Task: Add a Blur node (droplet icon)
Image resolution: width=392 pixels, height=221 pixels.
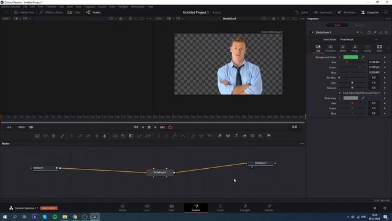Action: click(x=105, y=136)
